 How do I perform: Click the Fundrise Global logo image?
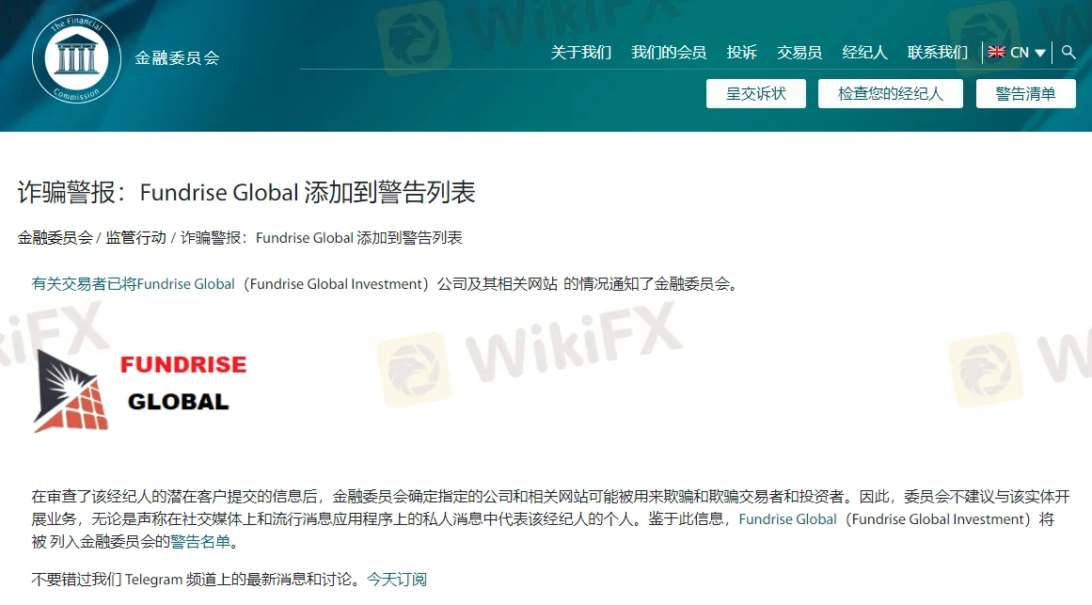140,390
